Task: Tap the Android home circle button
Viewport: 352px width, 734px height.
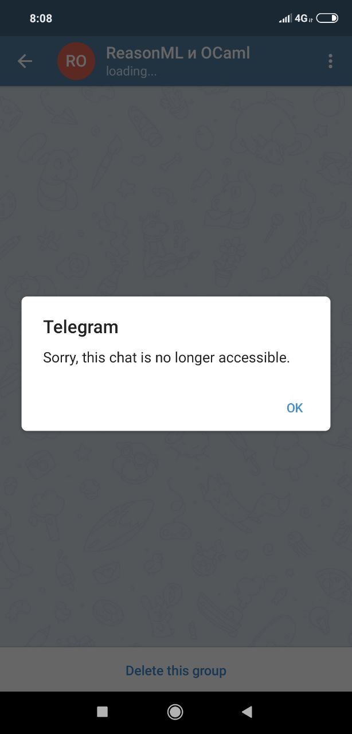Action: 175,712
